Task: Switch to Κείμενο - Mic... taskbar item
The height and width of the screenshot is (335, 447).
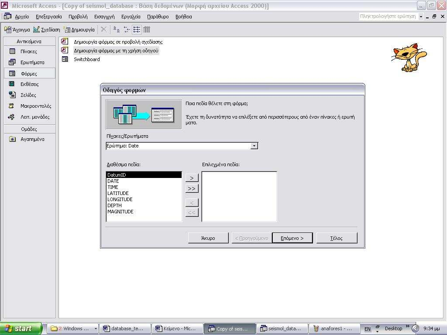Action: (178, 328)
